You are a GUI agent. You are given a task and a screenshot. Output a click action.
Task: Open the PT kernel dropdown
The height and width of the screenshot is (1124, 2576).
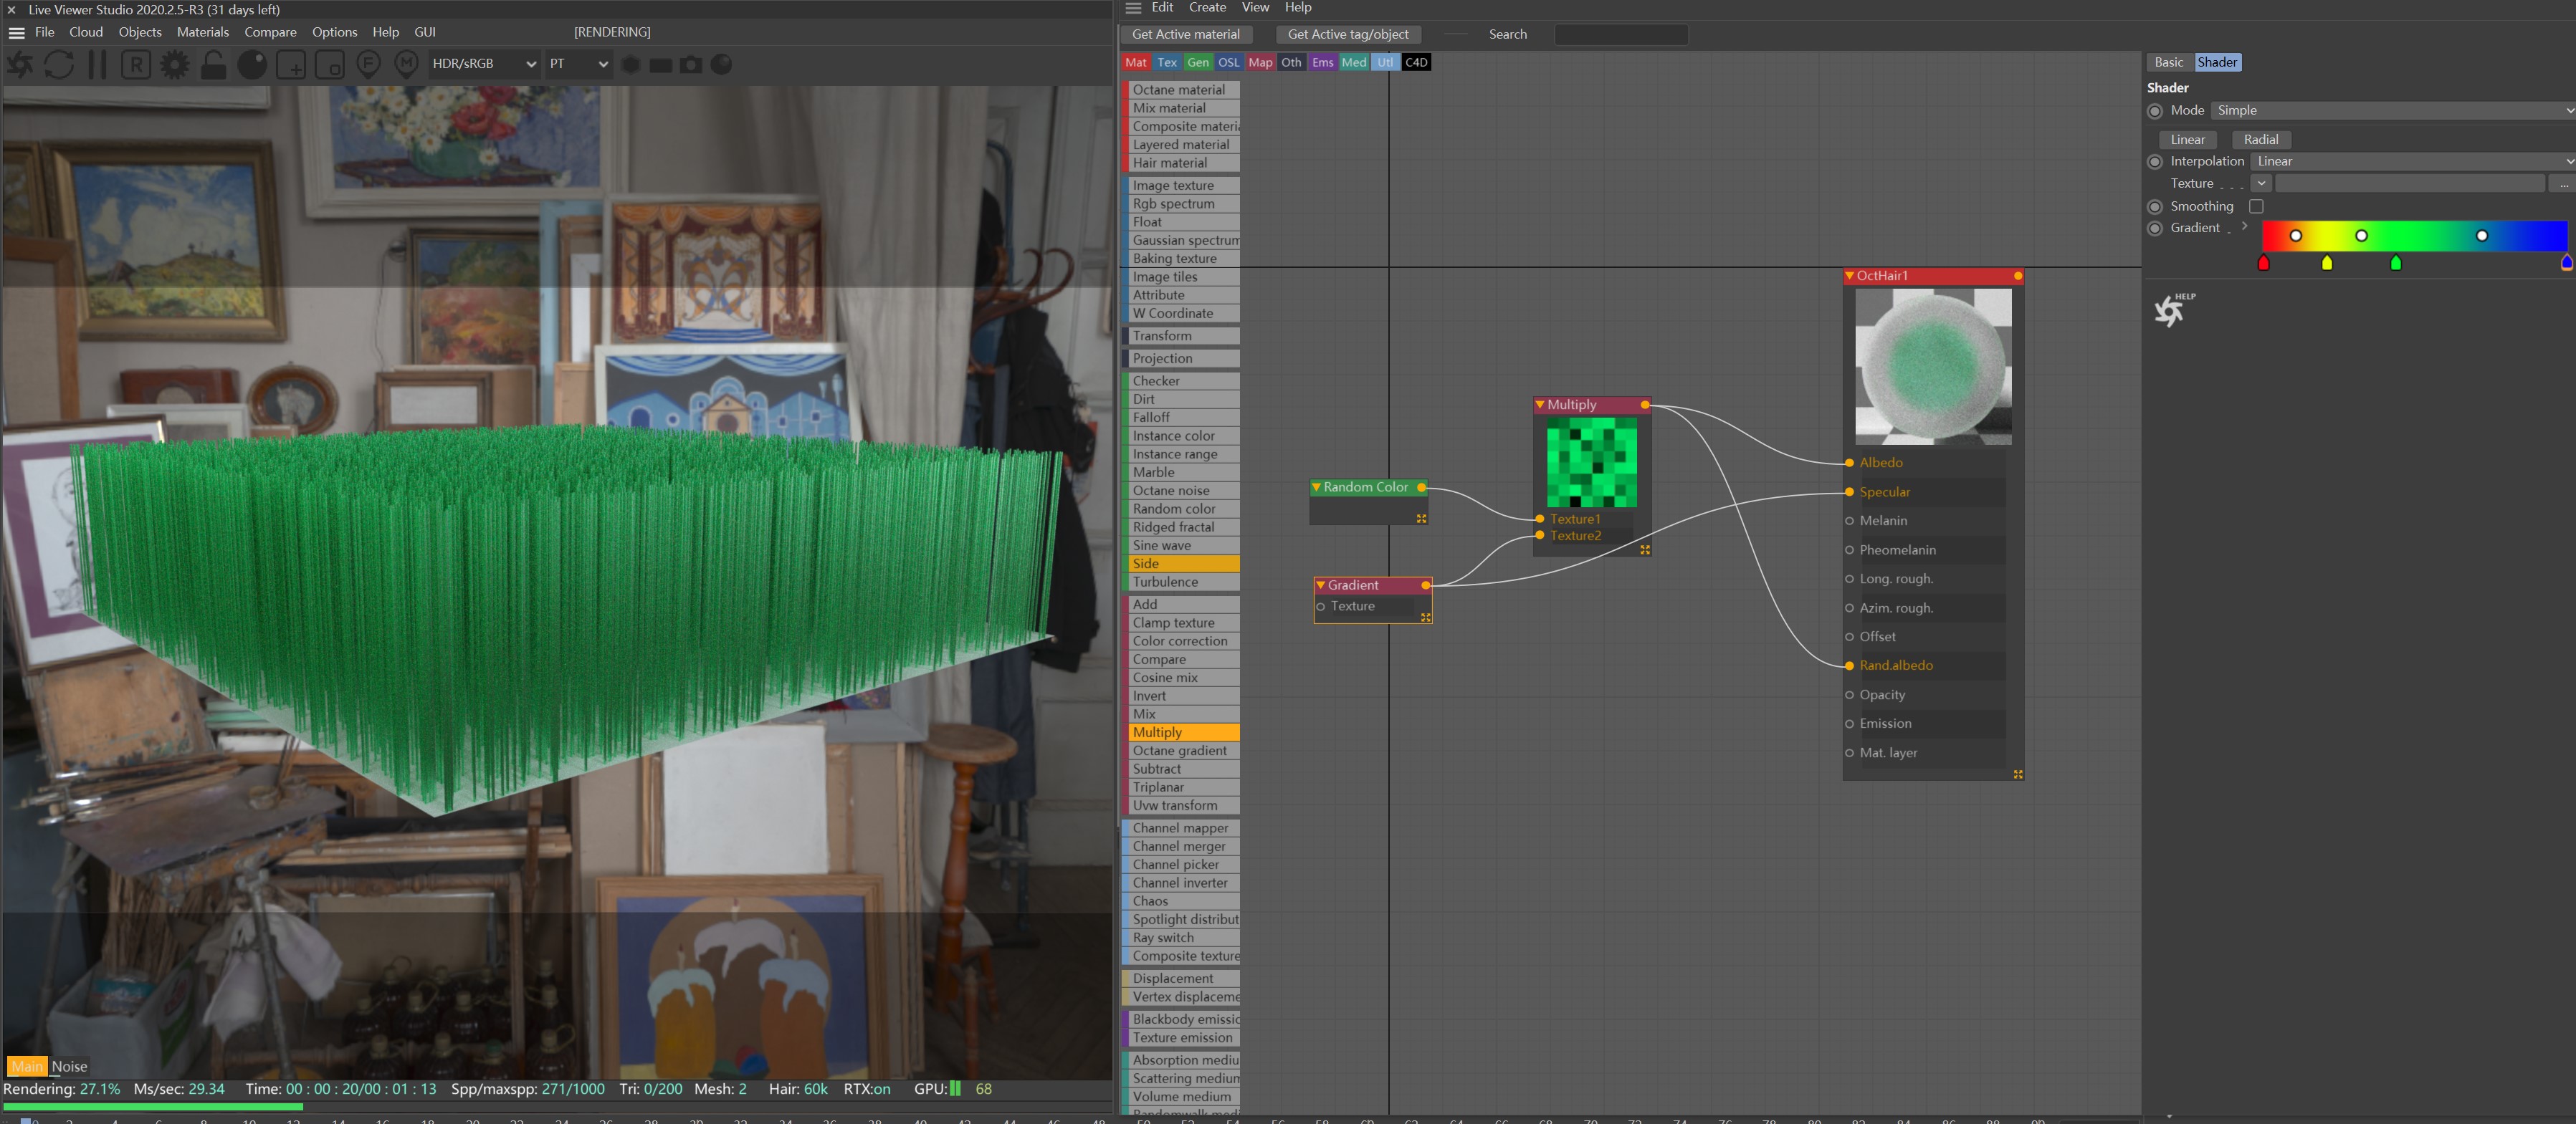578,64
